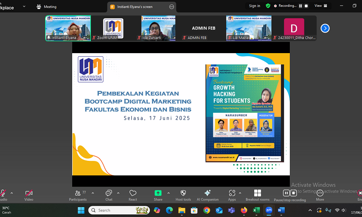This screenshot has height=217, width=362.
Task: Click the Recording... indicator
Action: (285, 6)
